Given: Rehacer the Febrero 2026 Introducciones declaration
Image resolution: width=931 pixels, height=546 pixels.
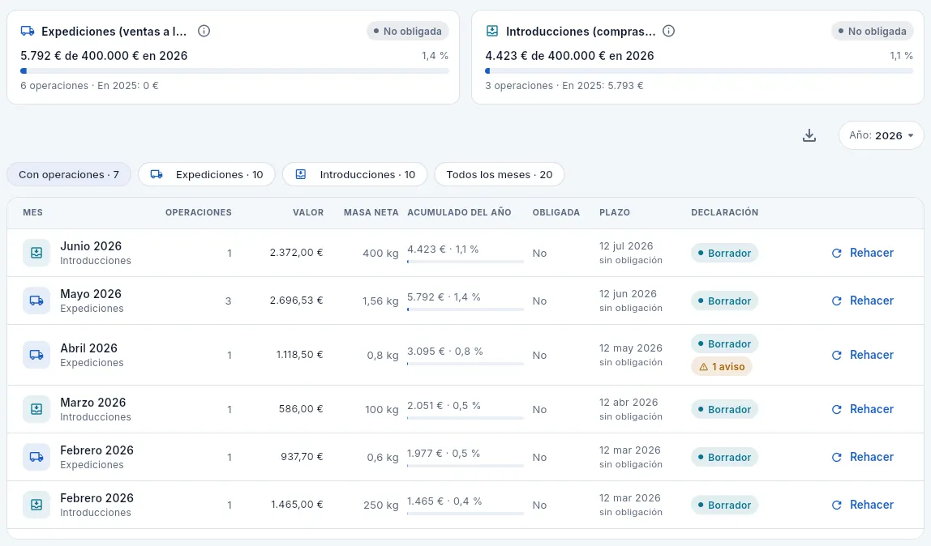Looking at the screenshot, I should point(863,505).
